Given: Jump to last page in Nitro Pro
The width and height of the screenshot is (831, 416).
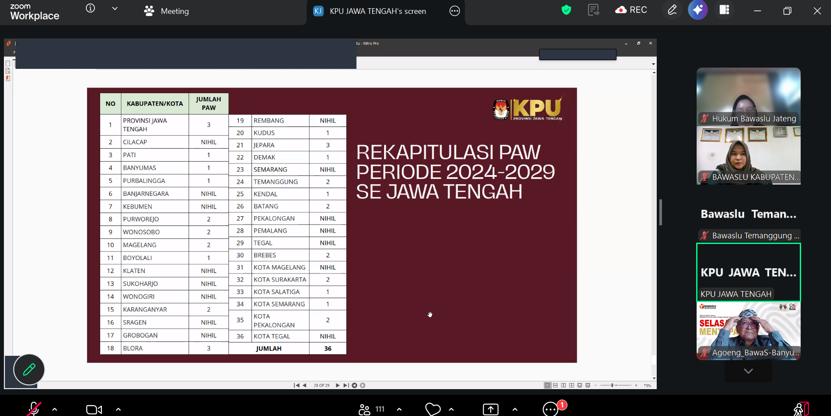Looking at the screenshot, I should pos(346,385).
